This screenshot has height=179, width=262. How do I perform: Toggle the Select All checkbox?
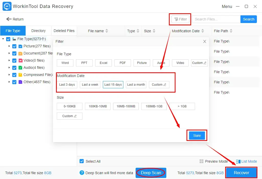click(x=82, y=161)
